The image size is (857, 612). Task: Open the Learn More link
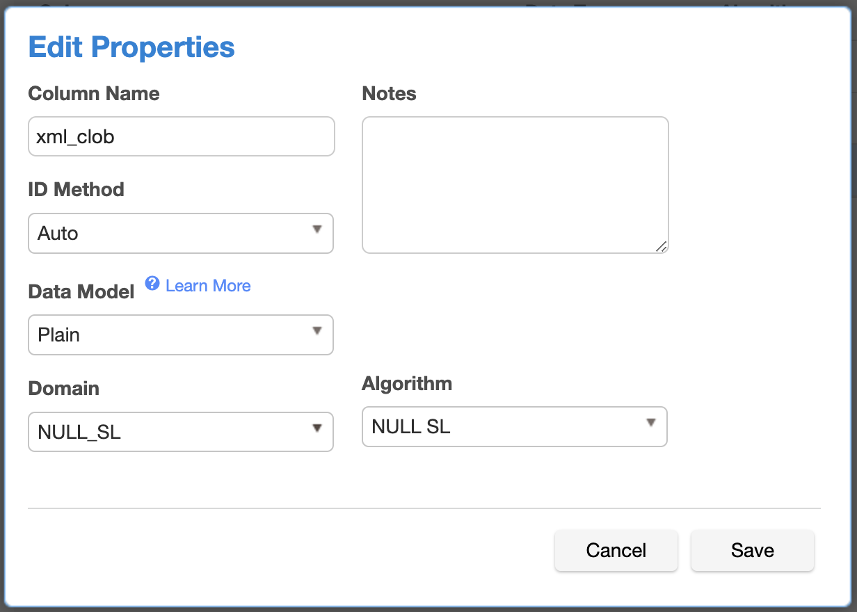tap(208, 286)
